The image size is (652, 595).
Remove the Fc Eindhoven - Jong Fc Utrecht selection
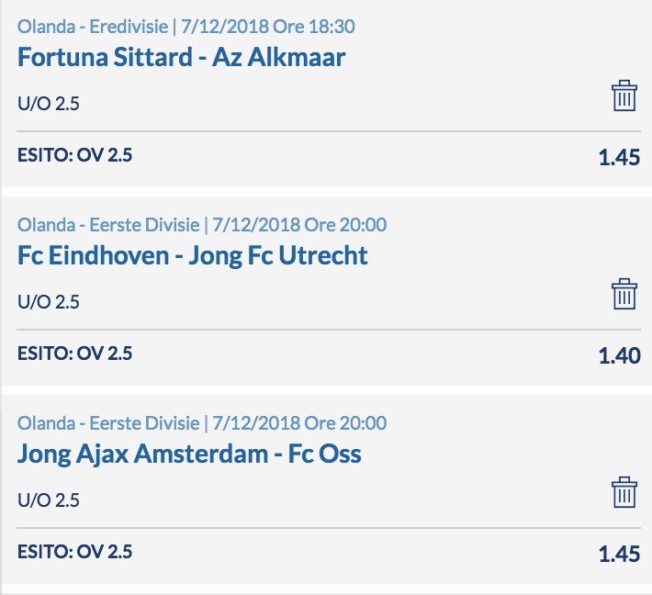[x=624, y=294]
